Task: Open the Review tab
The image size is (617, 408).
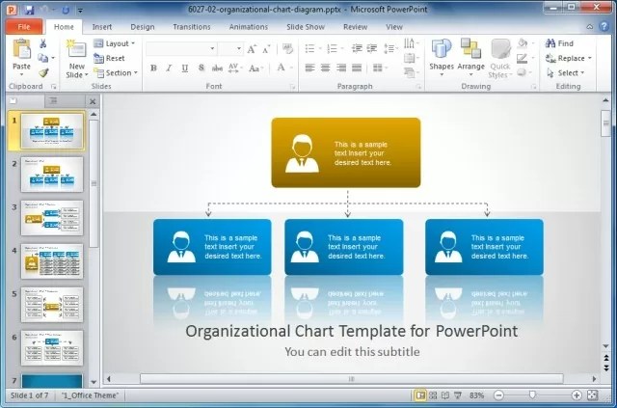Action: click(355, 27)
